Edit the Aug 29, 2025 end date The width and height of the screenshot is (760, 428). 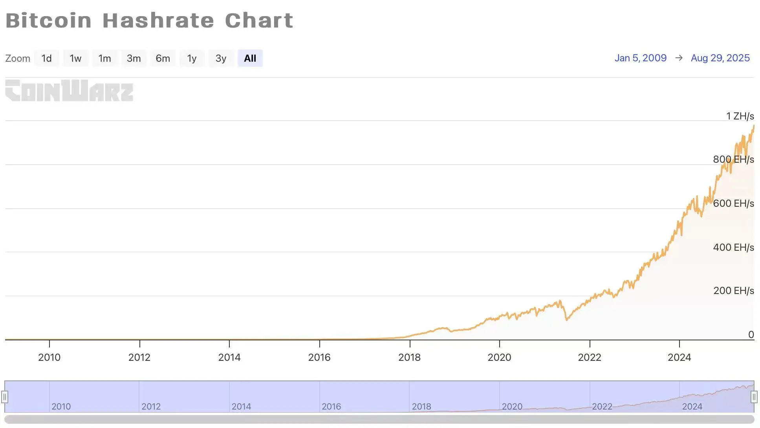point(720,58)
